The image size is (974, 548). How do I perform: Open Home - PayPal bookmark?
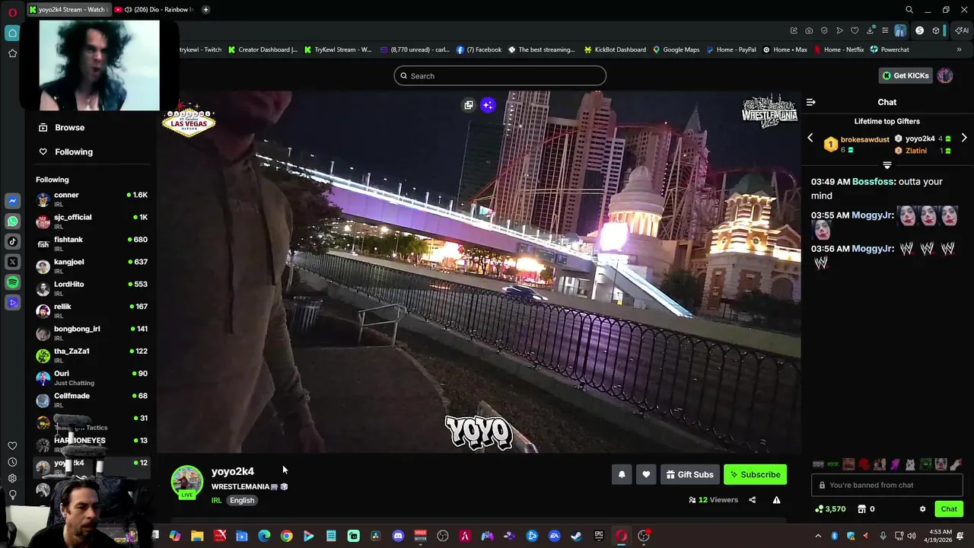tap(731, 49)
